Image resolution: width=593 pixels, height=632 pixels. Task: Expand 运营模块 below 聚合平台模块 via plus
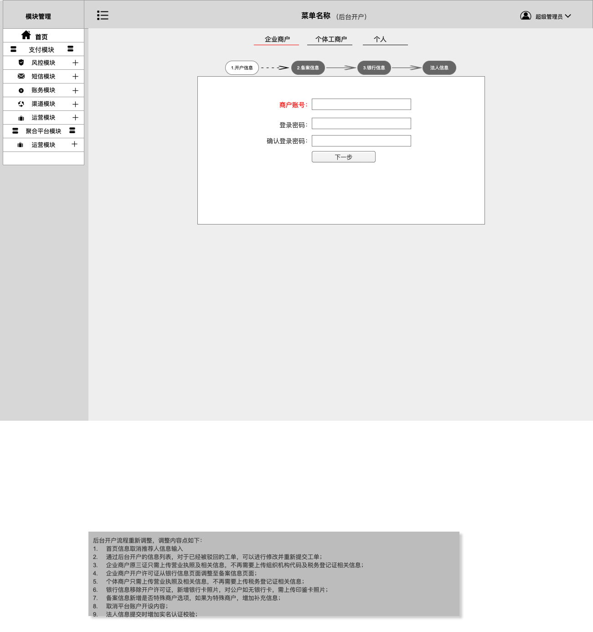74,144
